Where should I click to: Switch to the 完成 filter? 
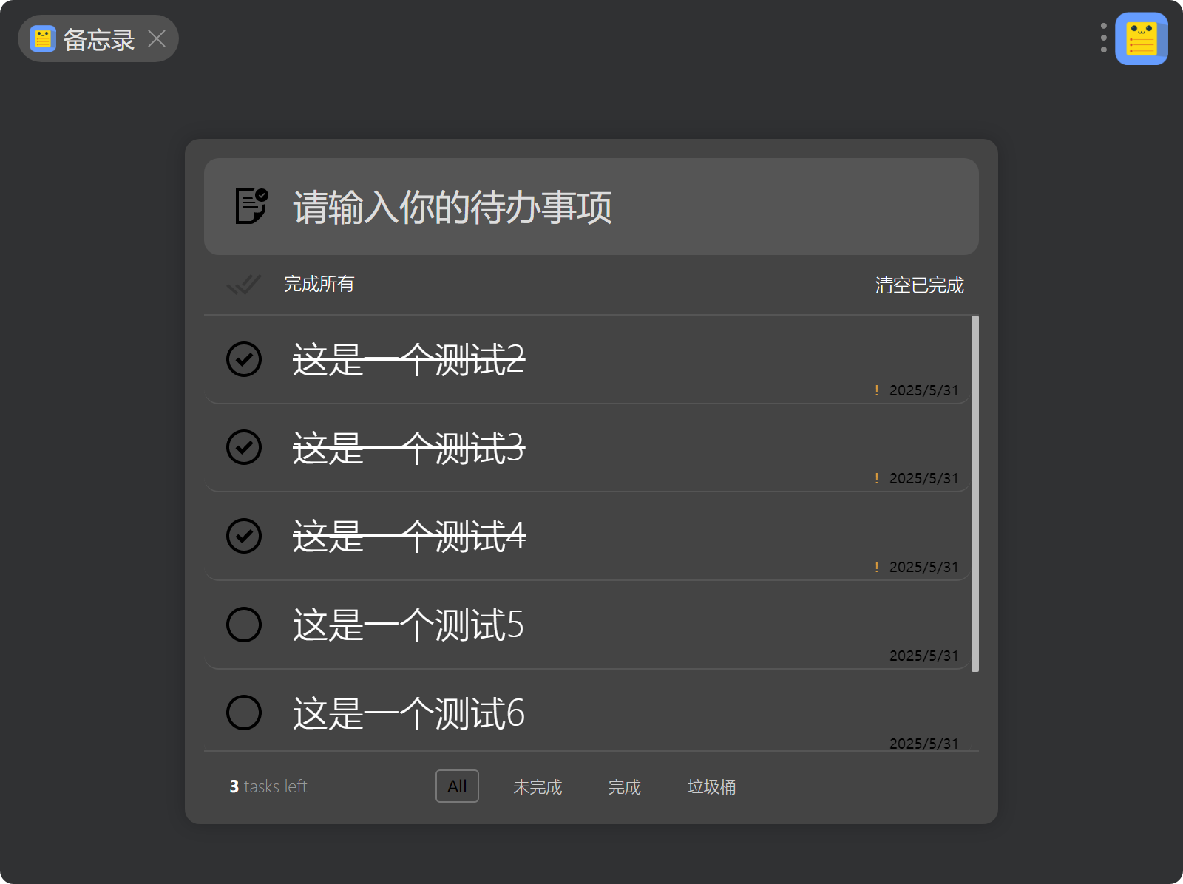[x=624, y=787]
